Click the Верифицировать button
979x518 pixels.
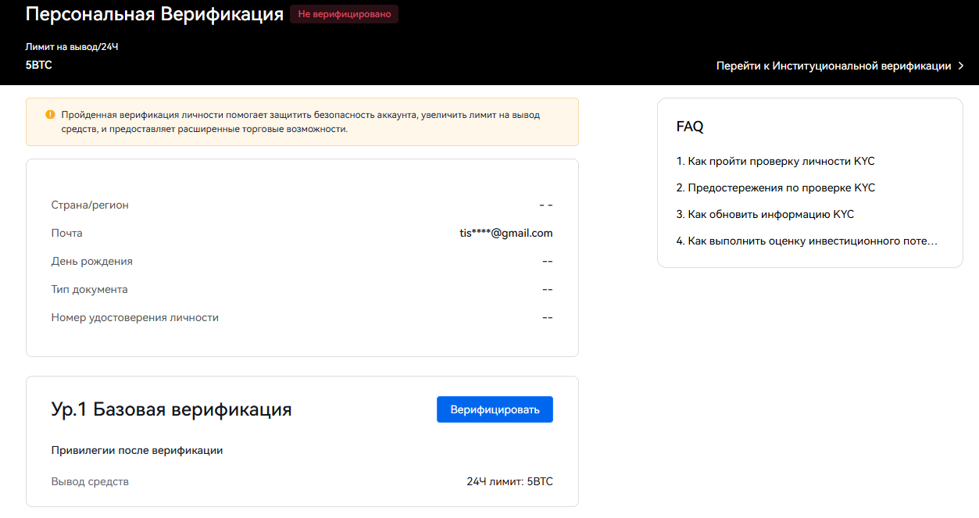[x=494, y=409]
